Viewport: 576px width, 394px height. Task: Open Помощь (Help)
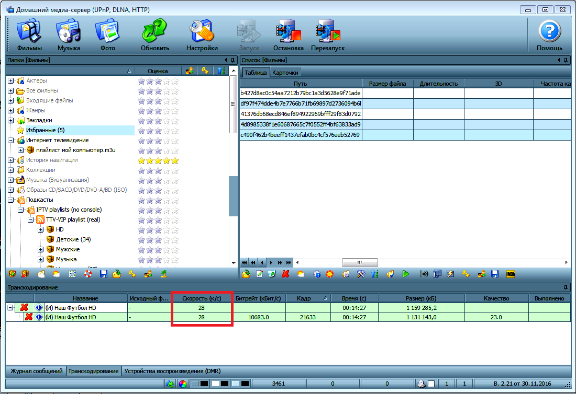[x=549, y=34]
